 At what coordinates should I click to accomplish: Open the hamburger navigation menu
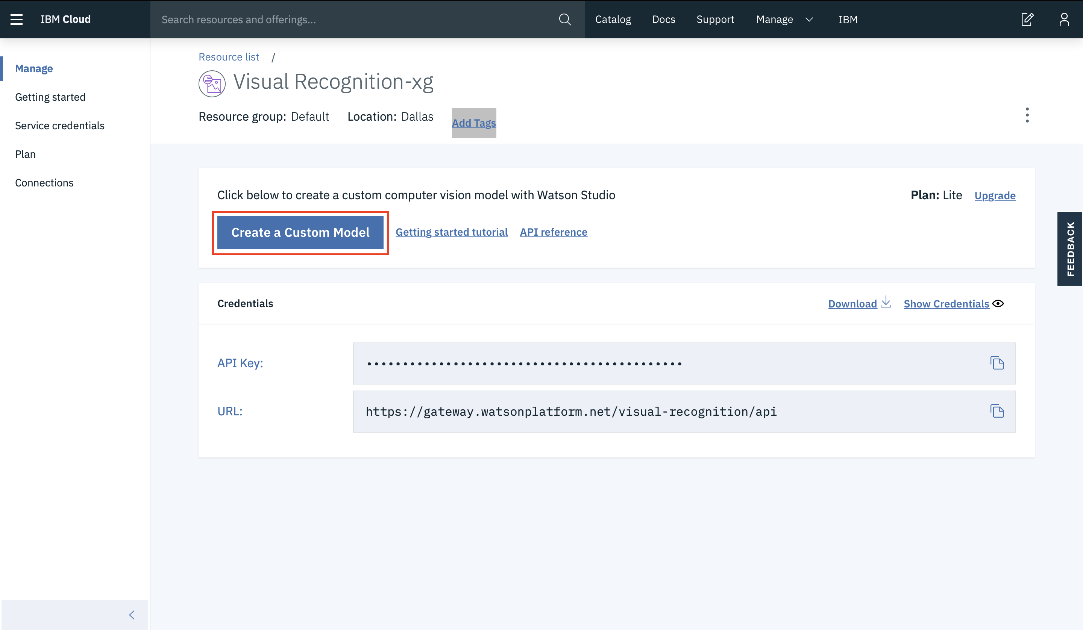(x=16, y=19)
